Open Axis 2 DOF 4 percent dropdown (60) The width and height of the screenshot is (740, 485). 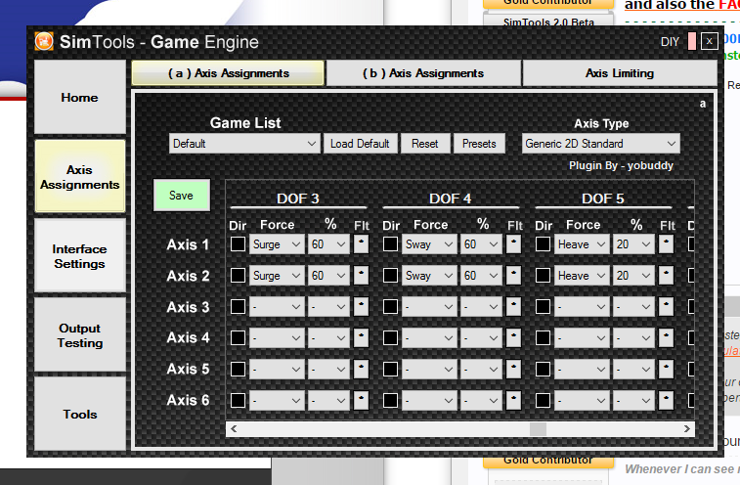[x=481, y=276]
